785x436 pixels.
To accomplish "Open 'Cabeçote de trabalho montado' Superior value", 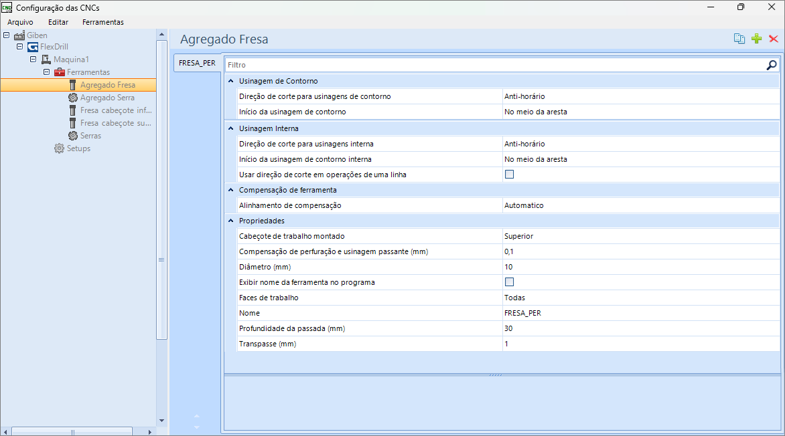I will click(x=640, y=236).
